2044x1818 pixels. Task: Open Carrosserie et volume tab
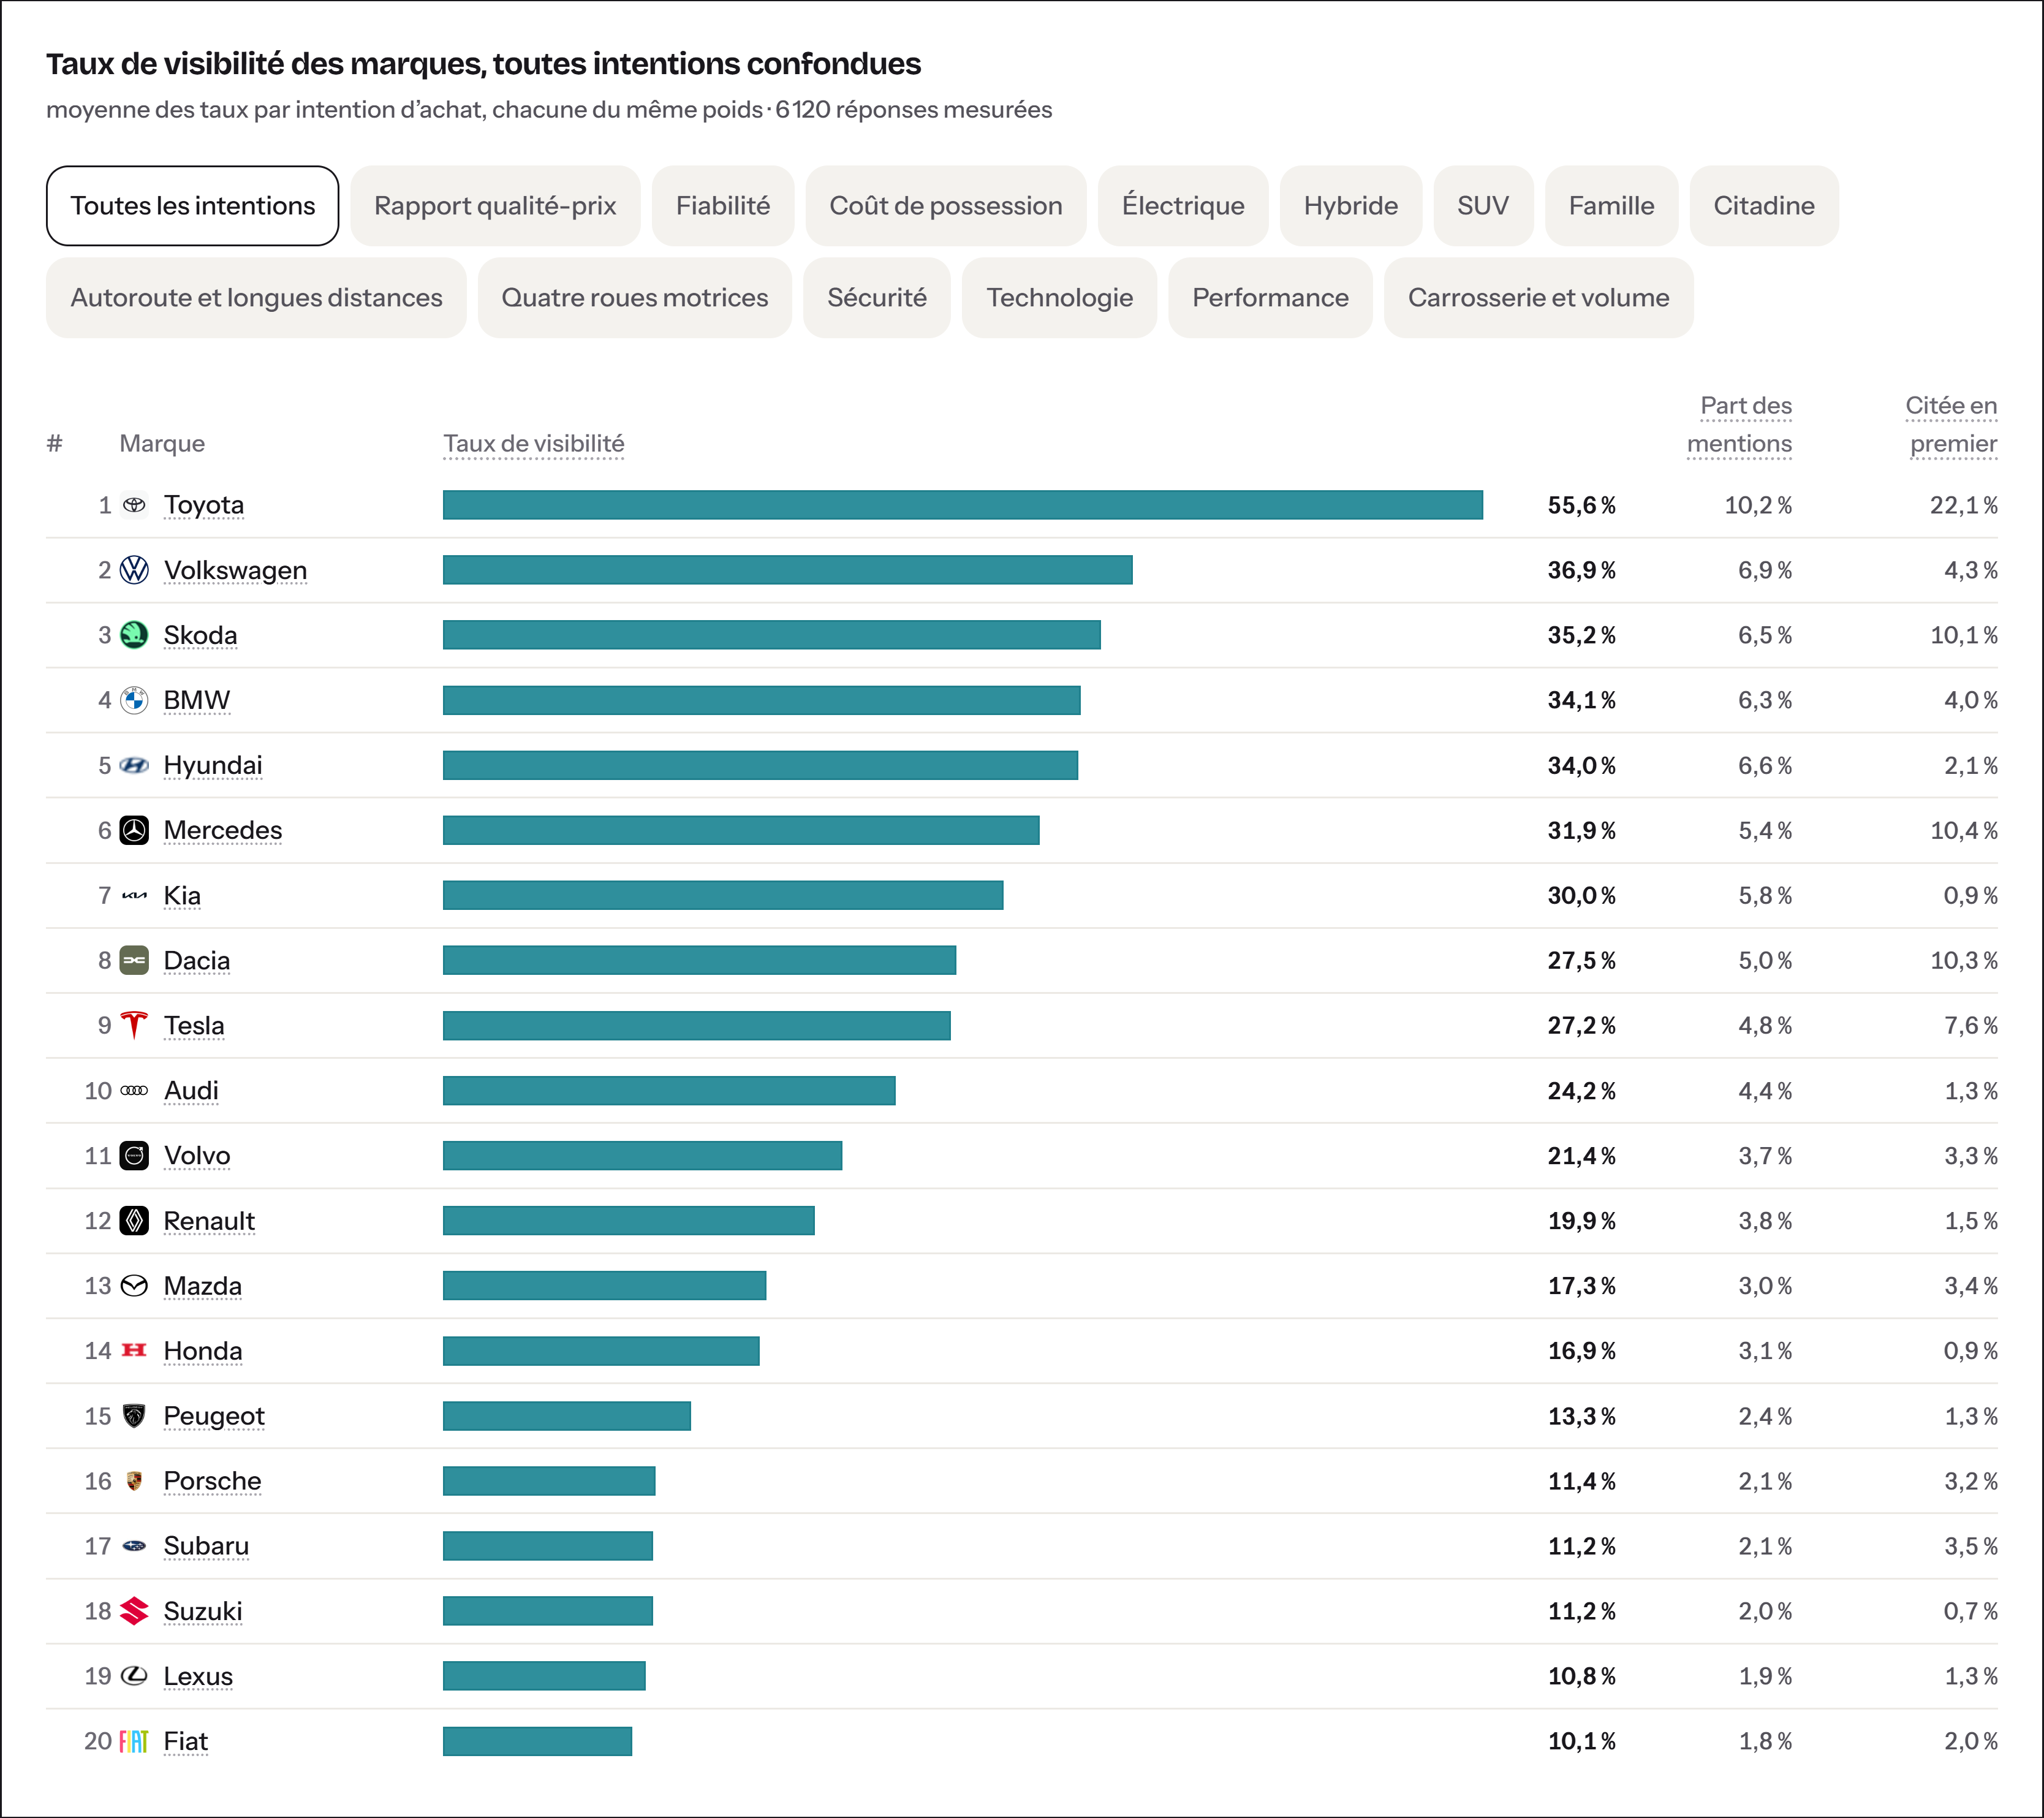coord(1539,298)
